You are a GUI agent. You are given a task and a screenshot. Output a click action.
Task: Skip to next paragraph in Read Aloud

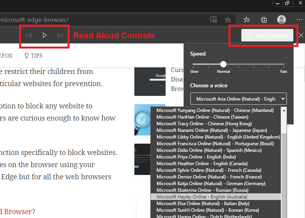[x=60, y=35]
